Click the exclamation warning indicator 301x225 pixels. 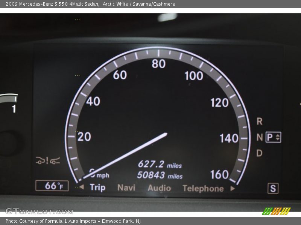[47, 159]
